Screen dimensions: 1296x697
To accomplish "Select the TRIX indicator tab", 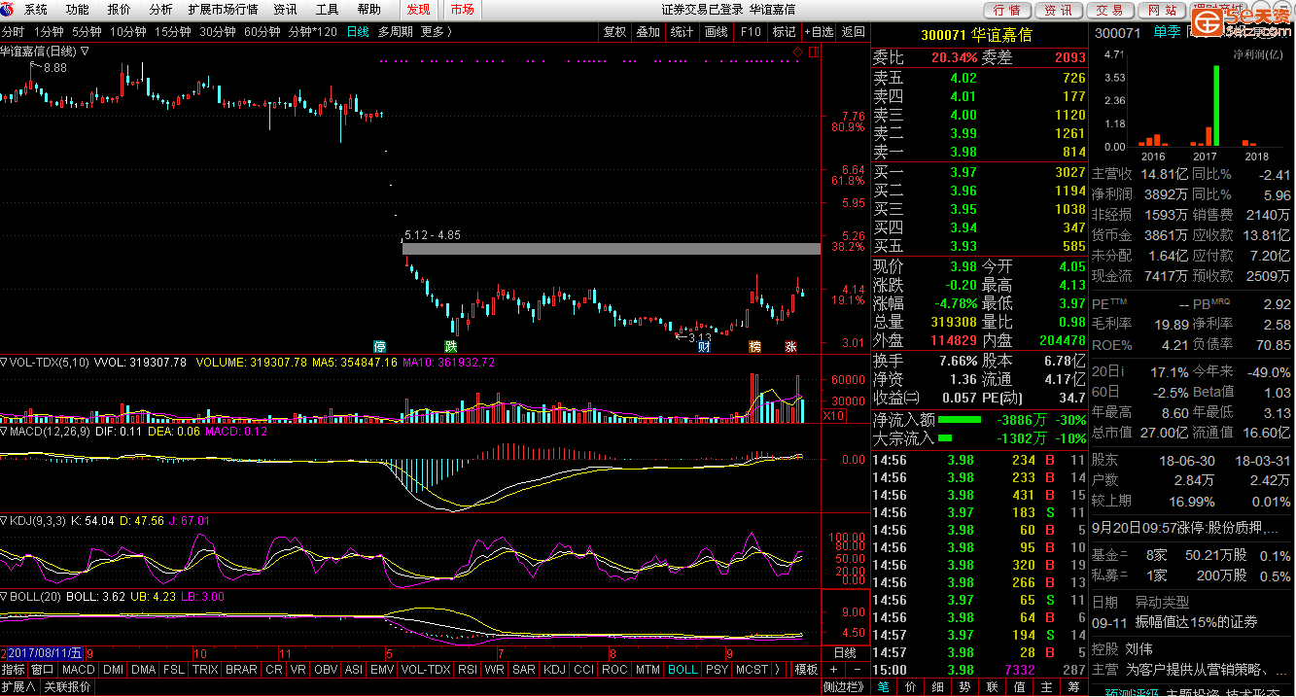I will (205, 670).
